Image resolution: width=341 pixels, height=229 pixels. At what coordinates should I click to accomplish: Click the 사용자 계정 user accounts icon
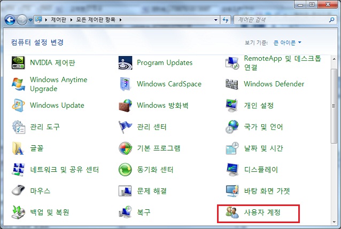[x=232, y=212]
